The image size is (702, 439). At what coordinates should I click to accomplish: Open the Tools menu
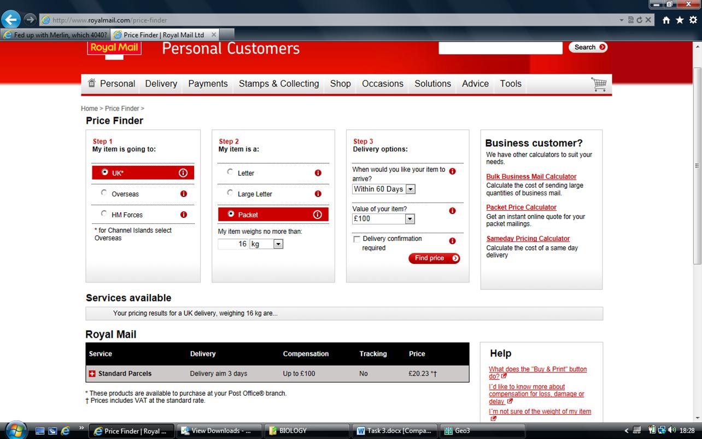tap(511, 84)
